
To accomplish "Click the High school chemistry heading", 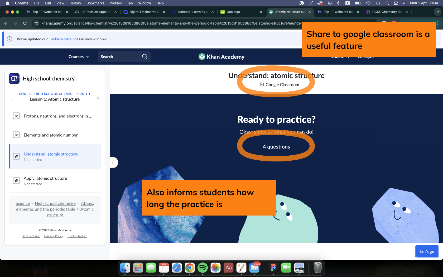I will click(x=49, y=79).
